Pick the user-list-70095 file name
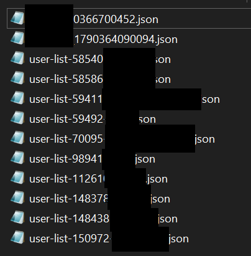Image resolution: width=251 pixels, height=256 pixels. (x=122, y=139)
